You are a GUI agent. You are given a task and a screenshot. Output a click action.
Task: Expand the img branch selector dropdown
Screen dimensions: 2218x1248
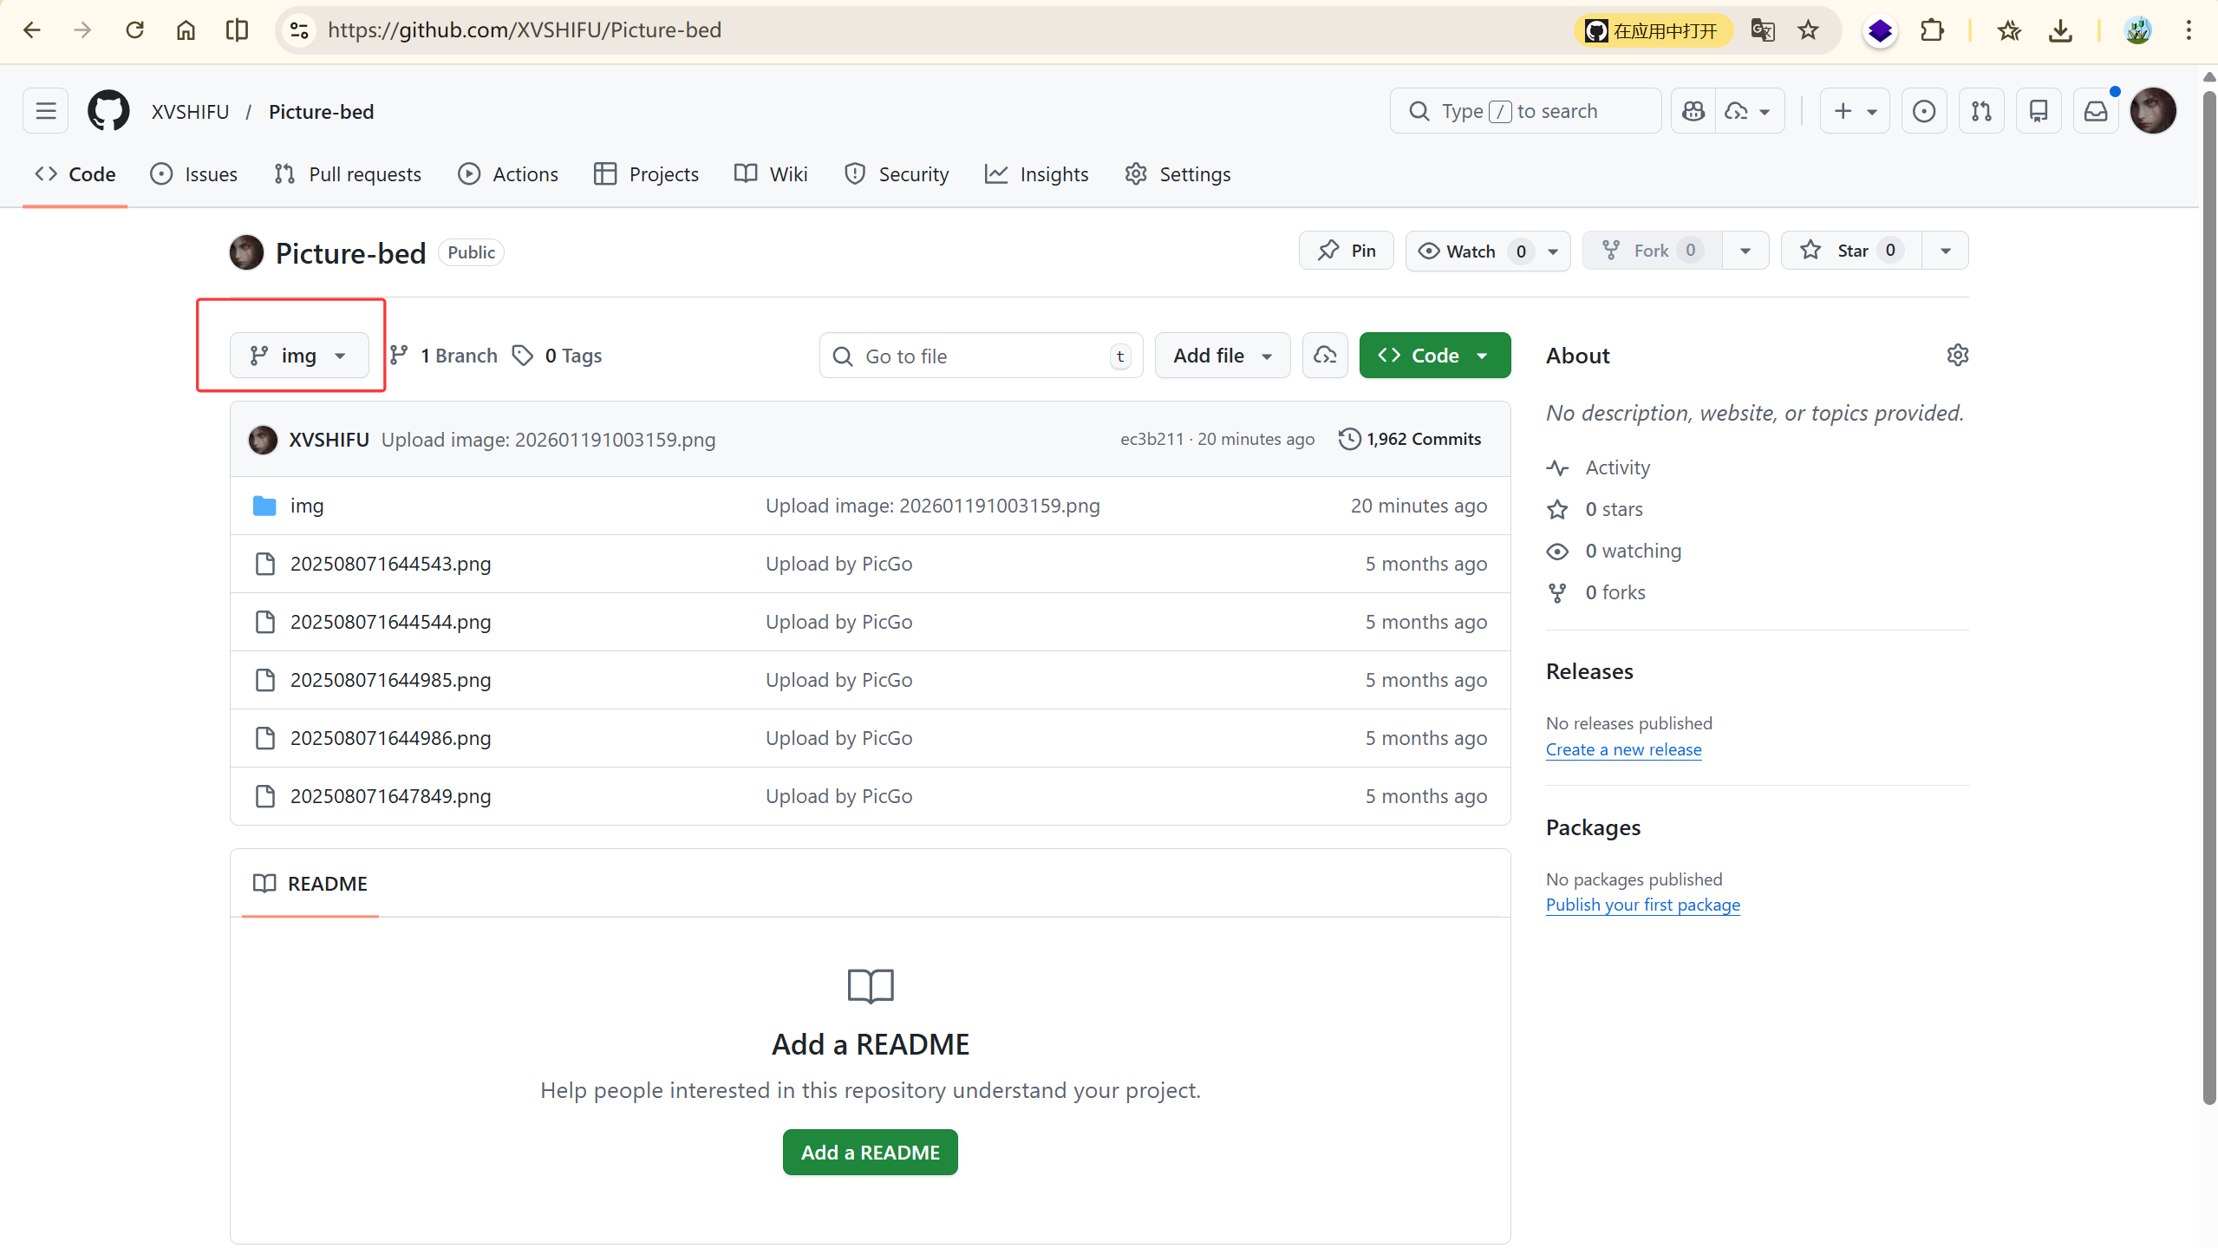[x=298, y=356]
